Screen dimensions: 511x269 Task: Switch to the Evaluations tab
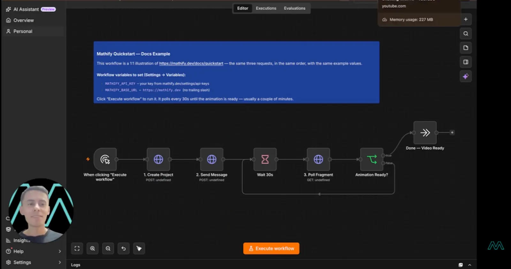click(294, 8)
